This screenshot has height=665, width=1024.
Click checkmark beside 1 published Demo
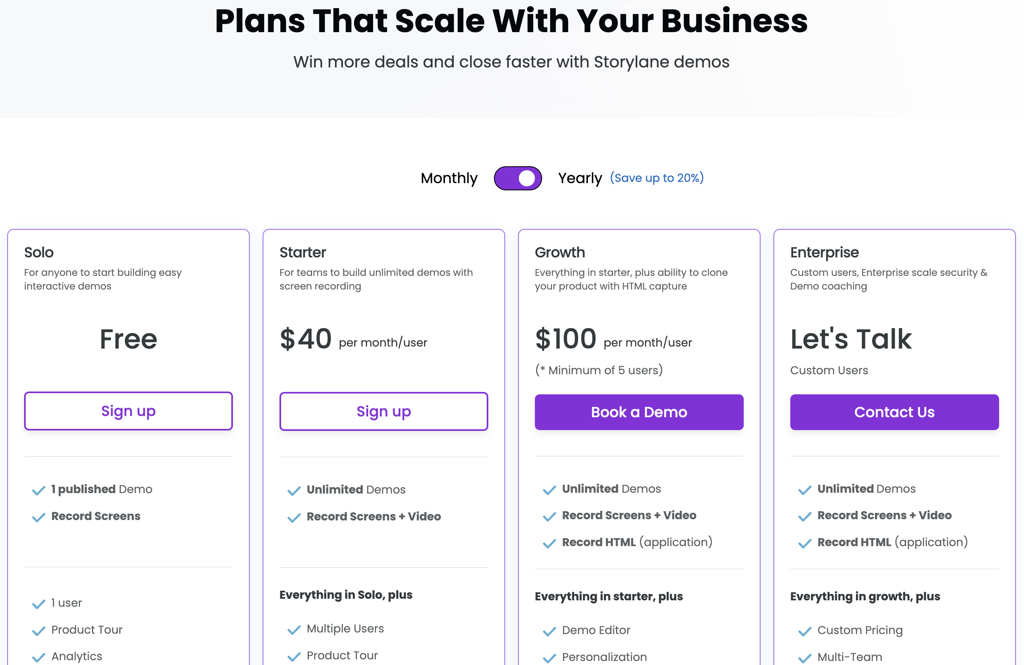[39, 490]
